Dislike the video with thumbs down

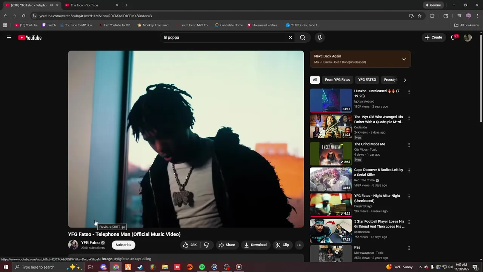(x=206, y=245)
